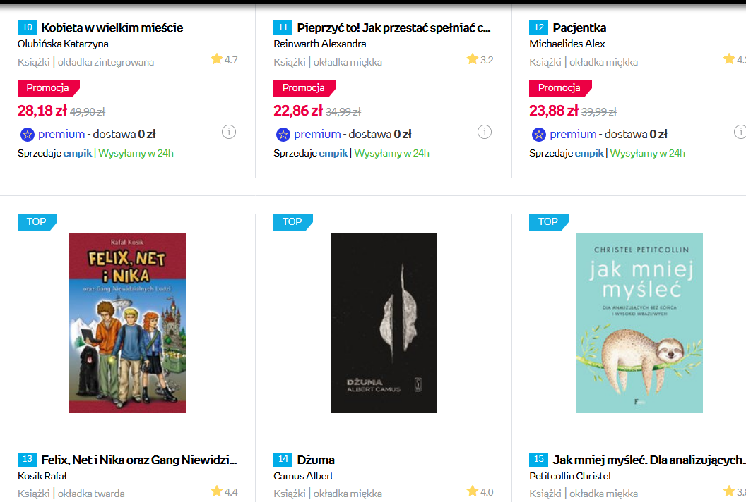
Task: Open the Dżuma book cover
Action: [383, 323]
